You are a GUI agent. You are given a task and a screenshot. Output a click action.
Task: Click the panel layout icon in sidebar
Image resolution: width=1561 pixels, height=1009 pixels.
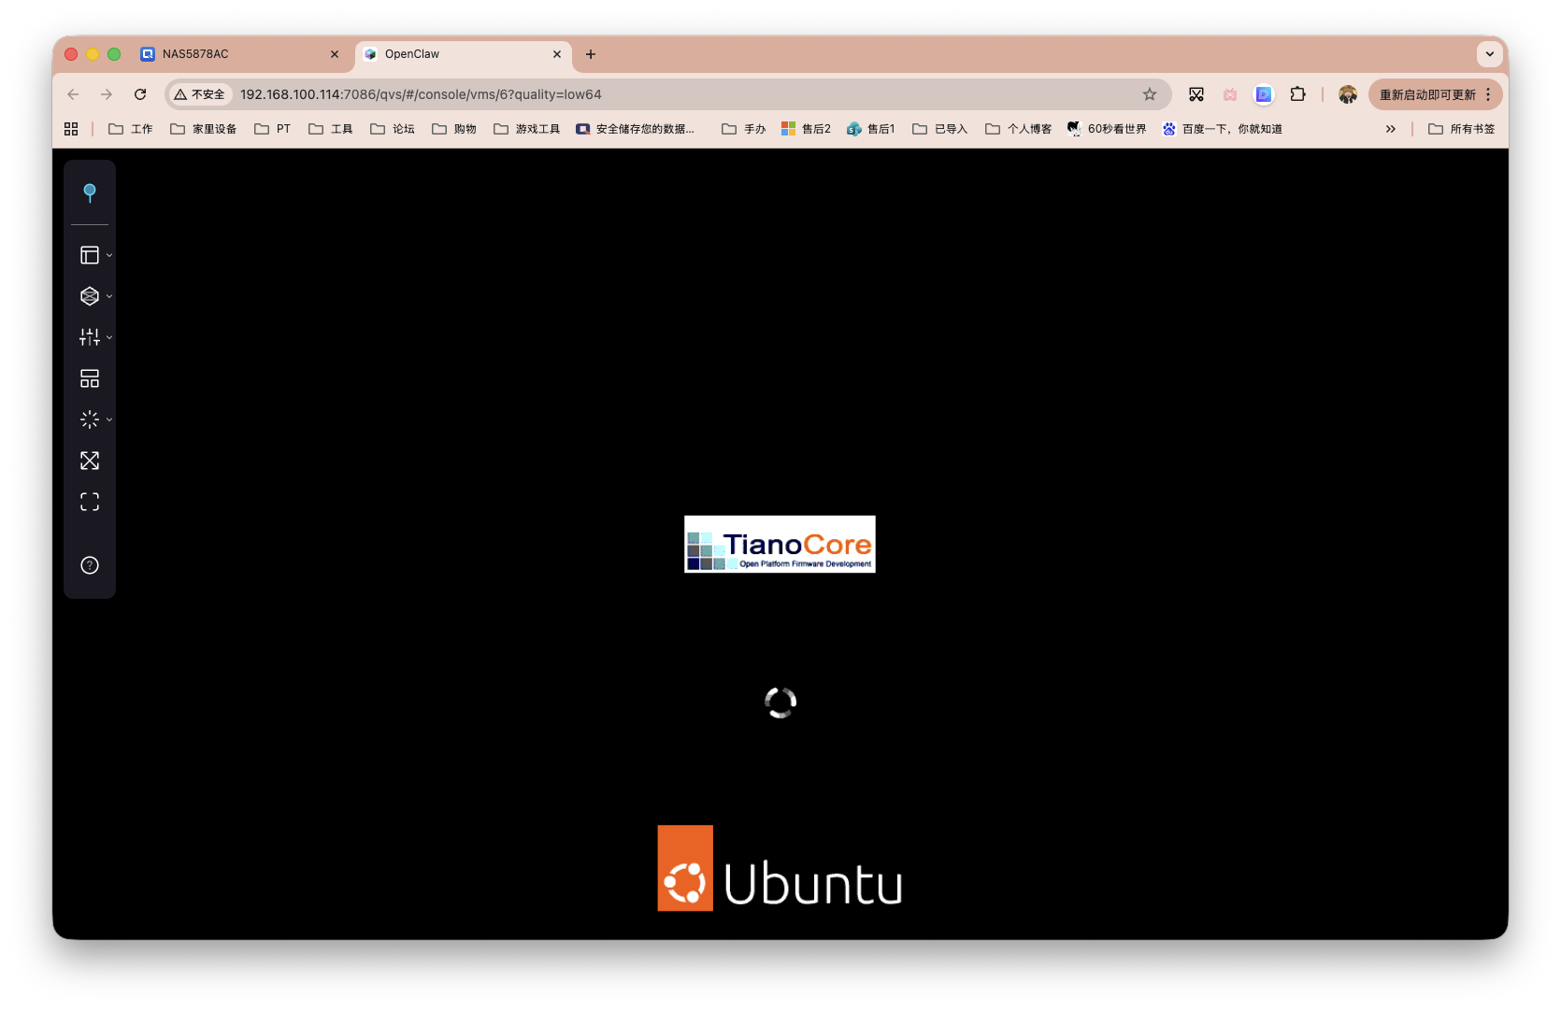[90, 255]
